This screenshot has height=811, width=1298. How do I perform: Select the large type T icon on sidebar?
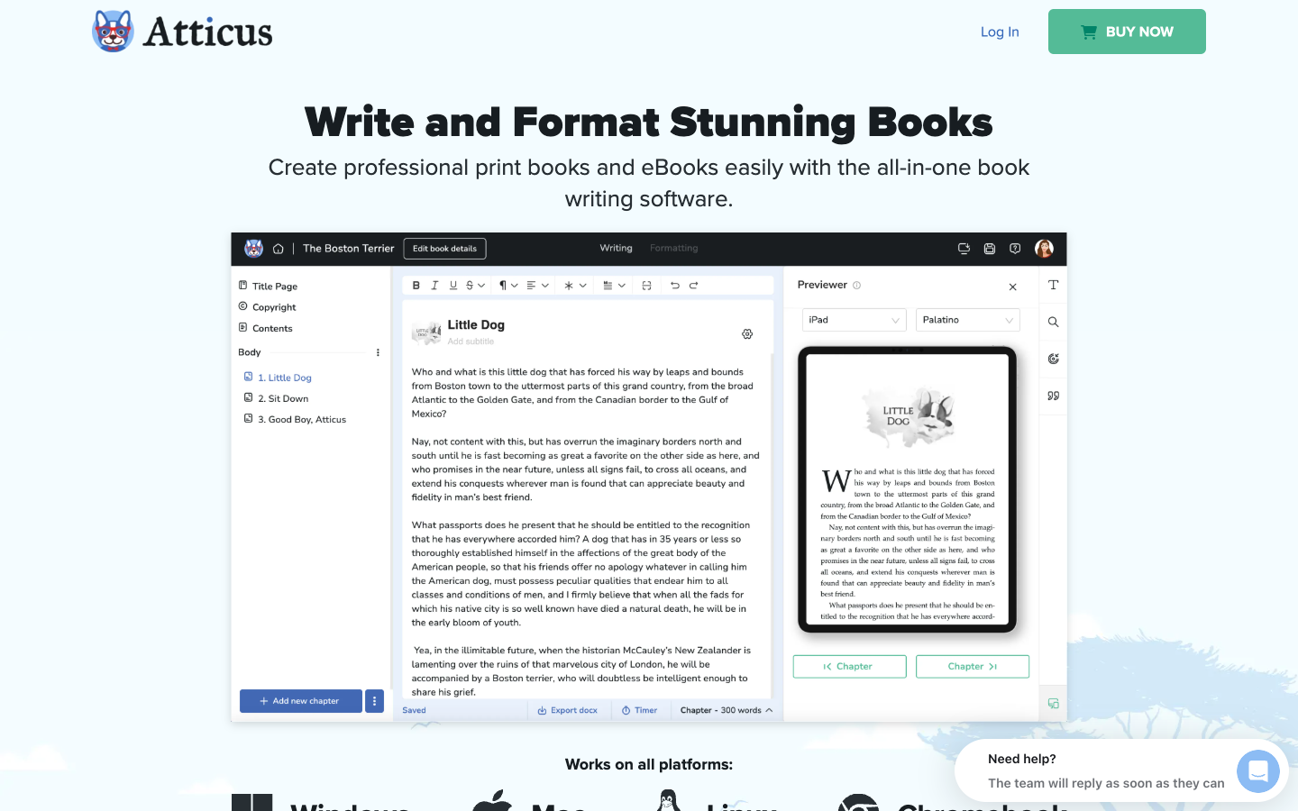point(1053,285)
